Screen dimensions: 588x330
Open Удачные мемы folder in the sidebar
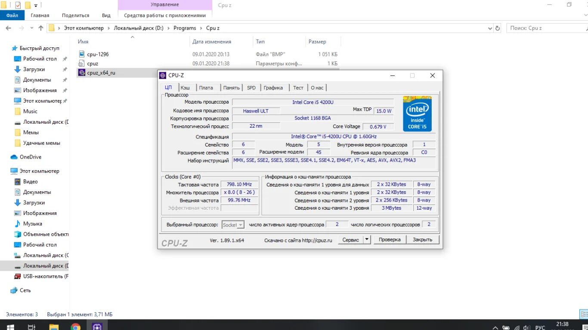41,143
